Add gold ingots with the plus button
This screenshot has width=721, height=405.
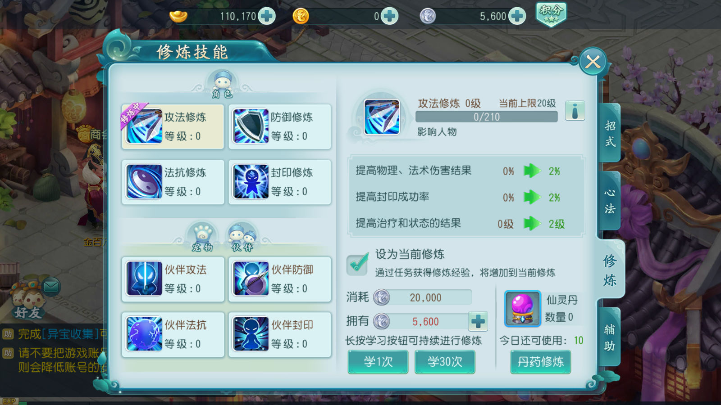pyautogui.click(x=267, y=17)
